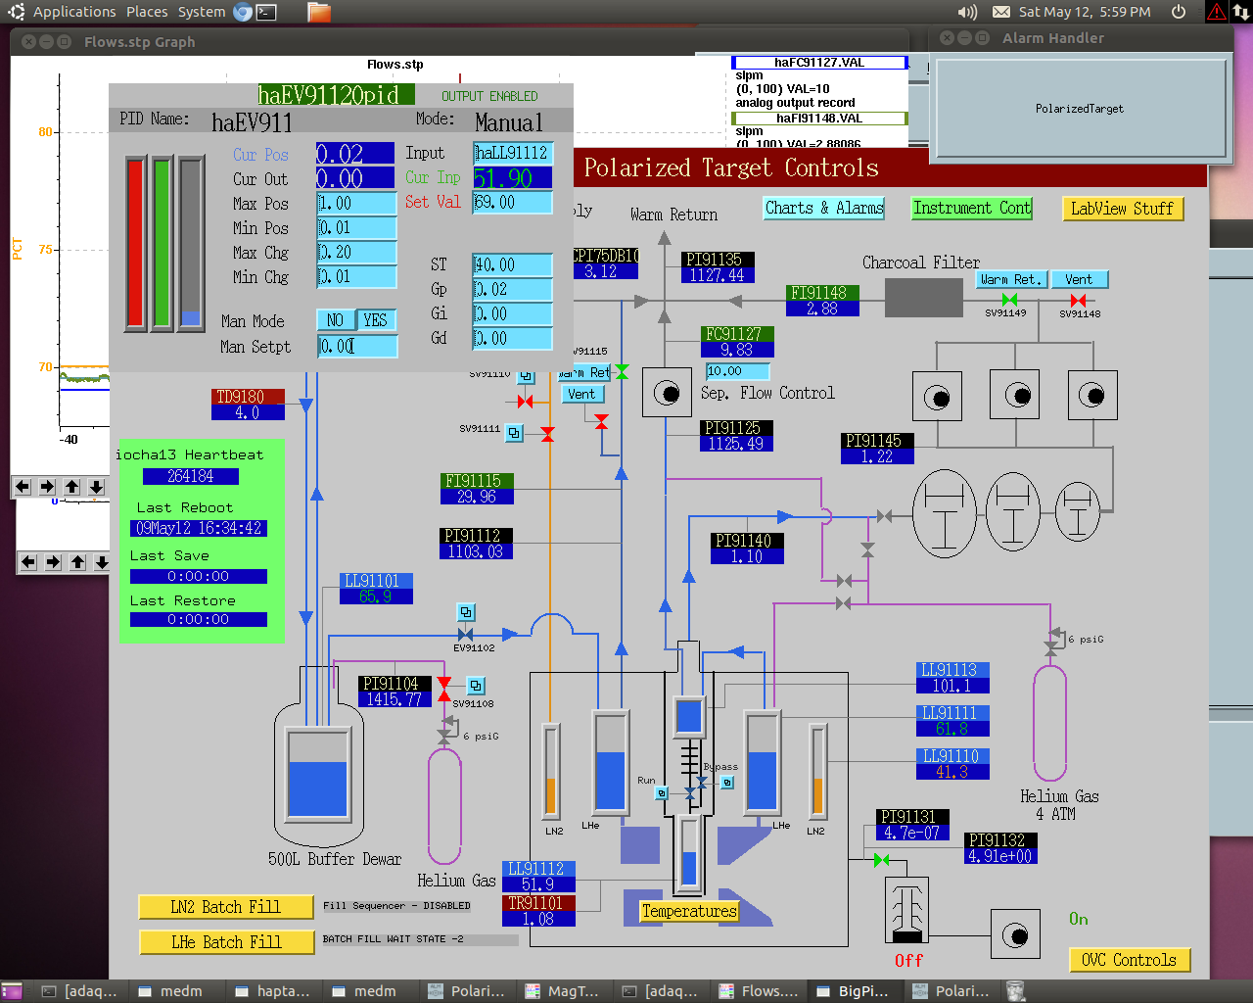This screenshot has height=1003, width=1253.
Task: Click the EV91102 blue valve symbol
Action: [x=465, y=635]
